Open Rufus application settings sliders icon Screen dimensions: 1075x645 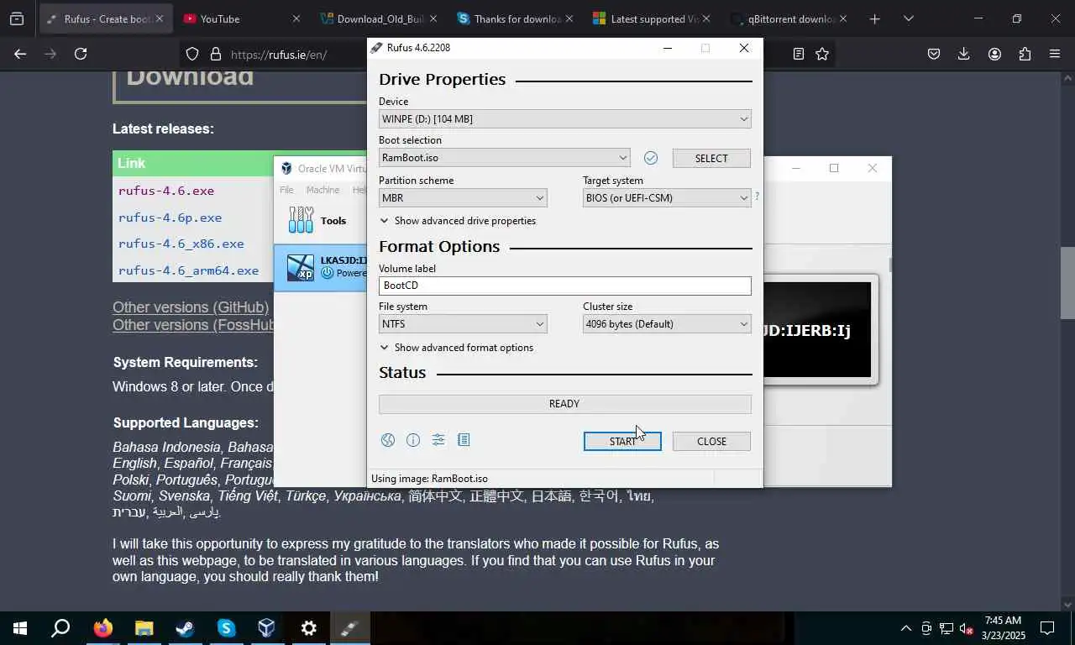tap(438, 440)
